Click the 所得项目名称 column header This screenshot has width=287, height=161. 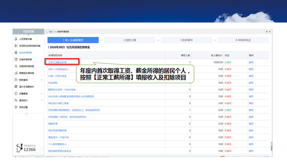tap(56, 55)
